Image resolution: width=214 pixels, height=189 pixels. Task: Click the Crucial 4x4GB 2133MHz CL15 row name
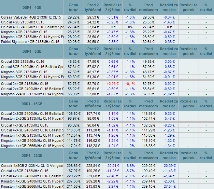pyautogui.click(x=24, y=125)
